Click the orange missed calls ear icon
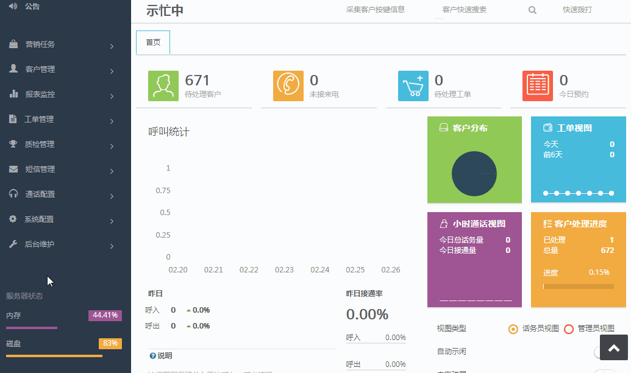Viewport: 631px width, 373px height. click(x=288, y=86)
